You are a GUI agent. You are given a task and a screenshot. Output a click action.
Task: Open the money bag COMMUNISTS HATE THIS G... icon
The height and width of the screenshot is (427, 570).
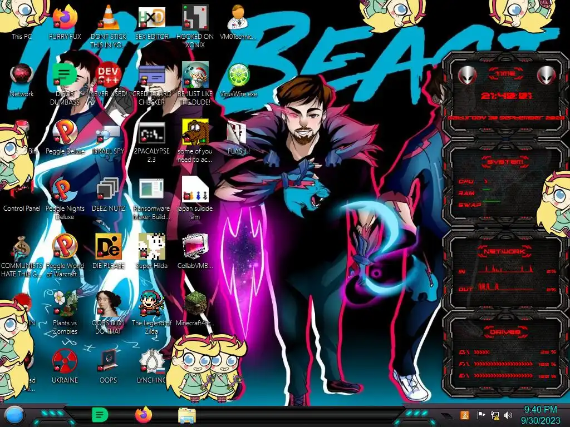[x=22, y=256]
